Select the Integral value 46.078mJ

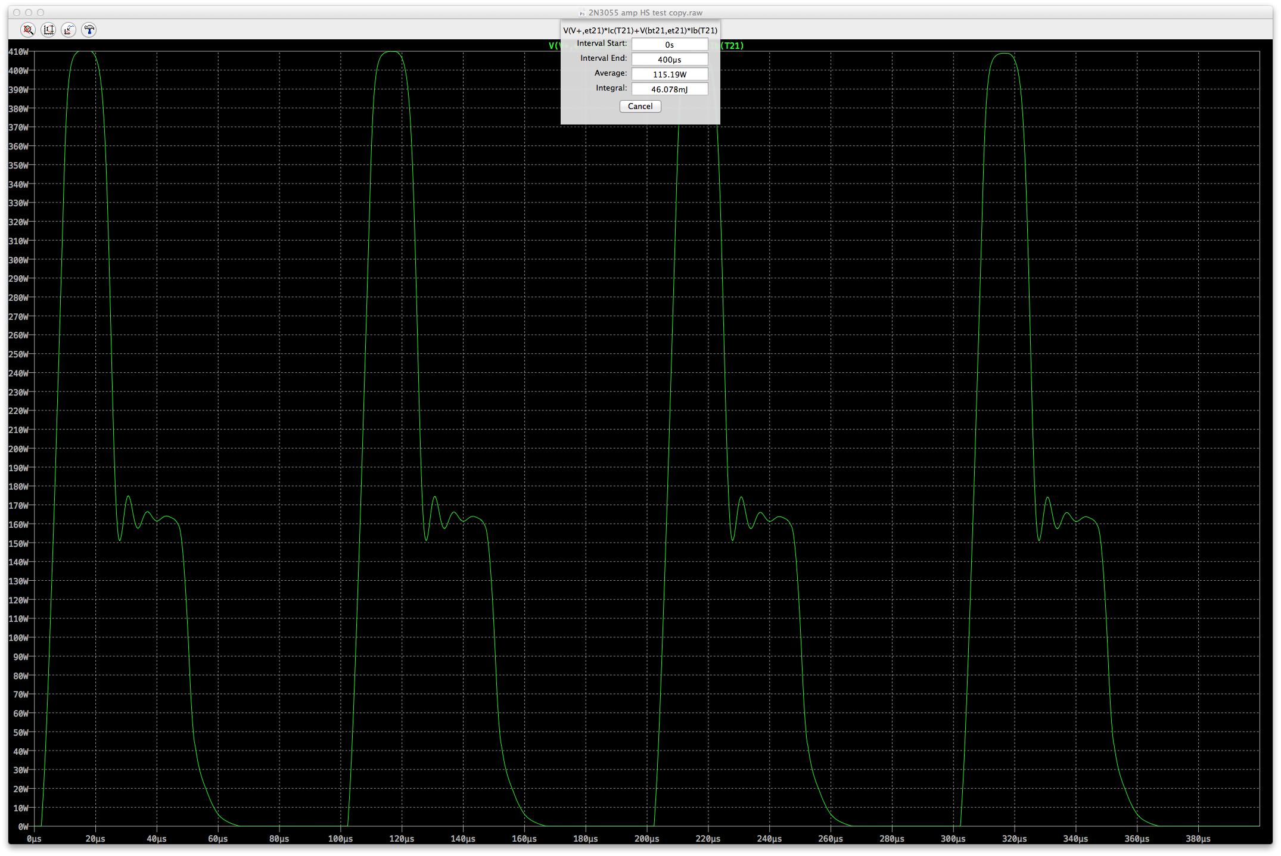tap(670, 89)
